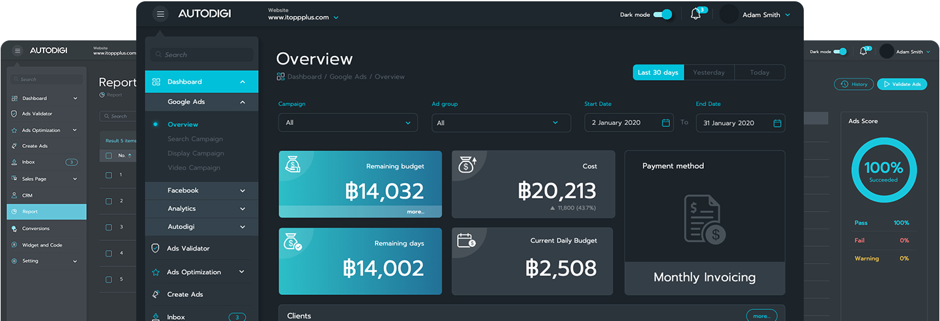This screenshot has width=940, height=321.
Task: Check row 4 checkbox in Report table
Action: (109, 253)
